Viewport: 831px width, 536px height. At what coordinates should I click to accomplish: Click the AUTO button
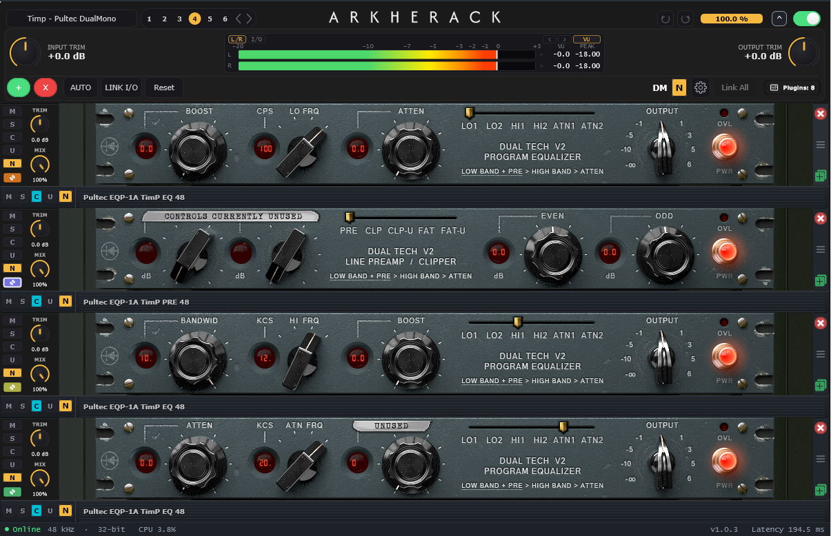81,87
